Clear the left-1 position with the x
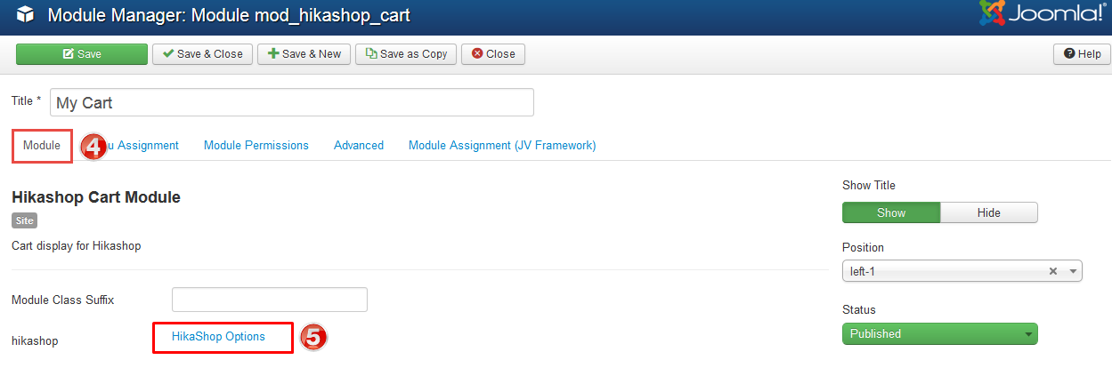The image size is (1112, 368). pyautogui.click(x=1053, y=272)
